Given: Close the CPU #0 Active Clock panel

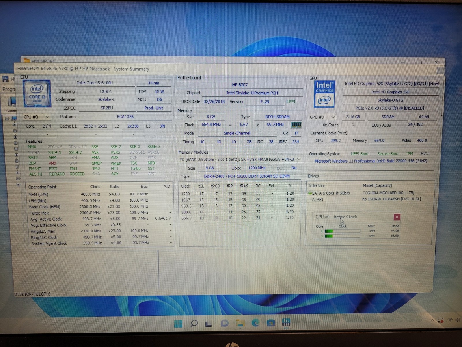Looking at the screenshot, I should click(397, 217).
